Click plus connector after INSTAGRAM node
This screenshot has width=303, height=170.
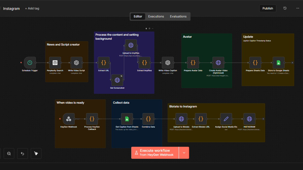(263, 119)
